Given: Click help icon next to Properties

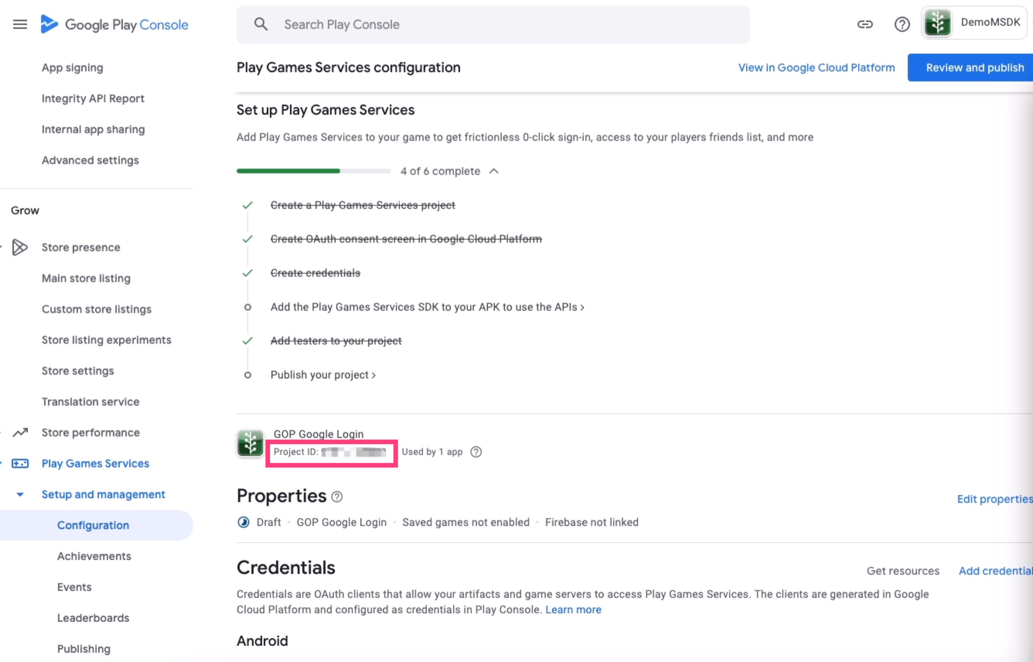Looking at the screenshot, I should tap(337, 497).
